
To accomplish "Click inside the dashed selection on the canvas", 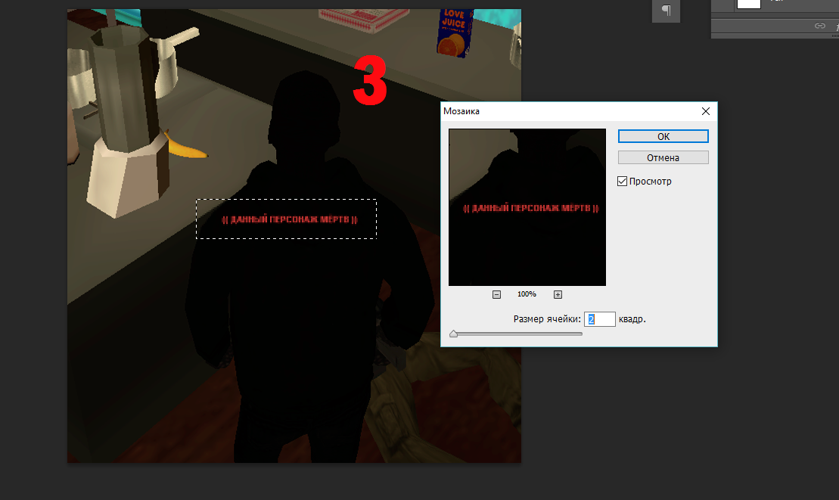I will point(286,219).
